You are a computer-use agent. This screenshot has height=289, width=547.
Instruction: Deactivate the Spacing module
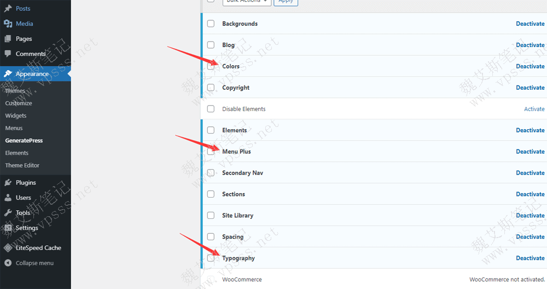(x=530, y=236)
